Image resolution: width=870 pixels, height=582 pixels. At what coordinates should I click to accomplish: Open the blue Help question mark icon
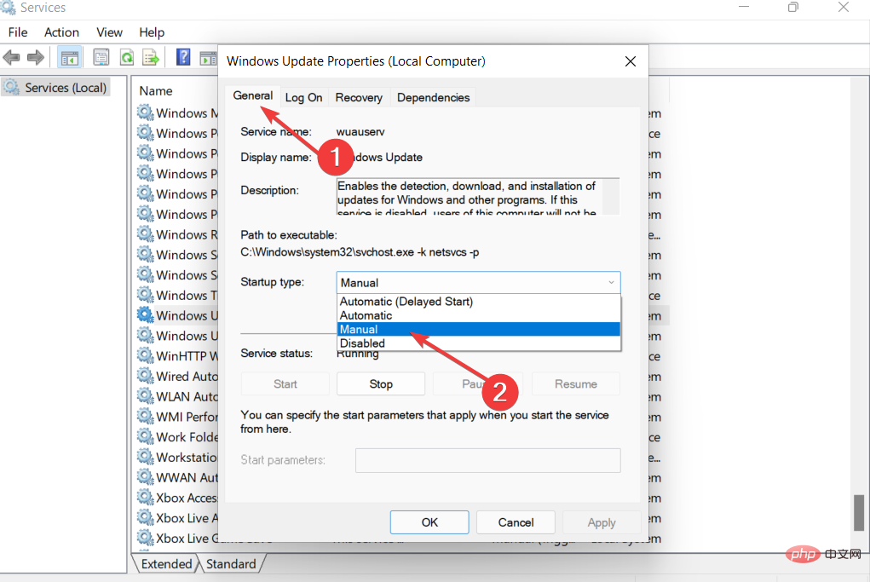183,56
